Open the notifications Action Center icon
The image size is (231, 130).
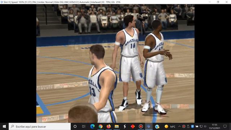(x=225, y=126)
